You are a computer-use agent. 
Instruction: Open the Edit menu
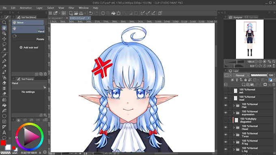click(13, 8)
